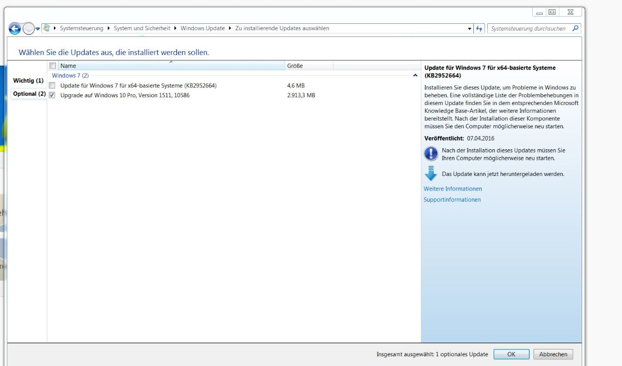The width and height of the screenshot is (622, 366).
Task: Click 'Zu installierende Updates auswählen' breadcrumb
Action: 282,28
